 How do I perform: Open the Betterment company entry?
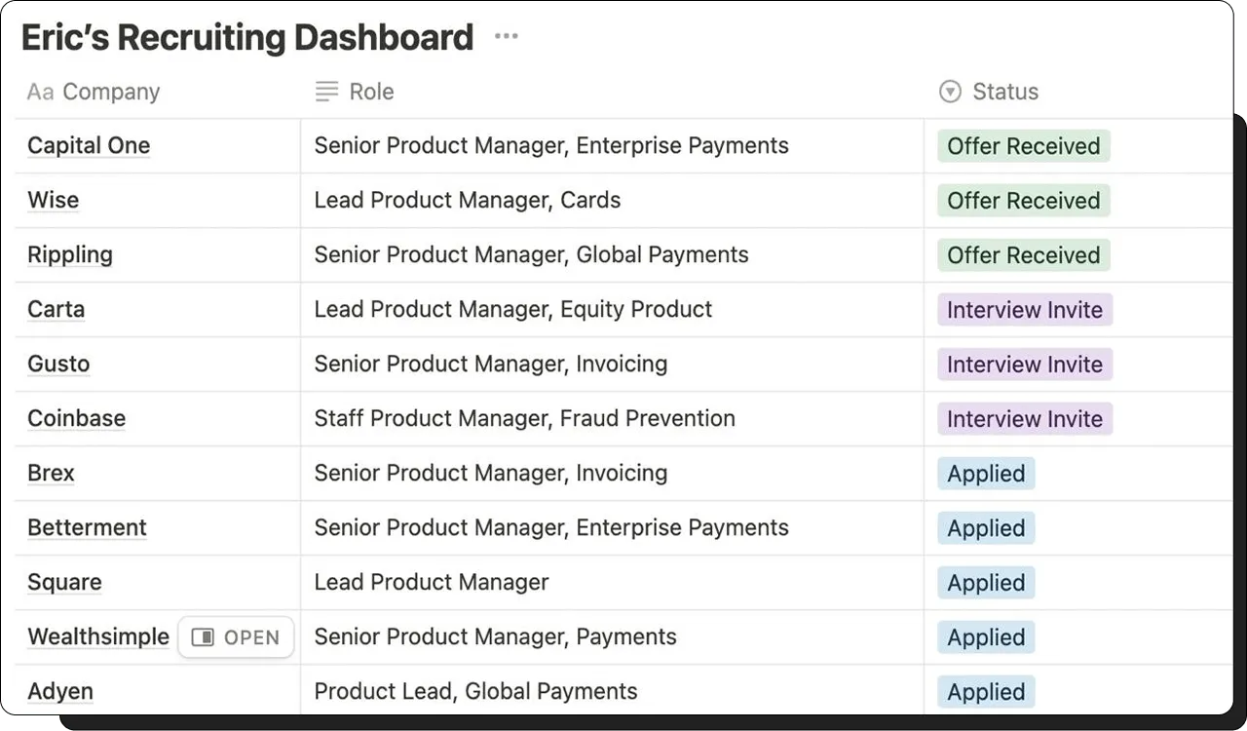pos(87,528)
